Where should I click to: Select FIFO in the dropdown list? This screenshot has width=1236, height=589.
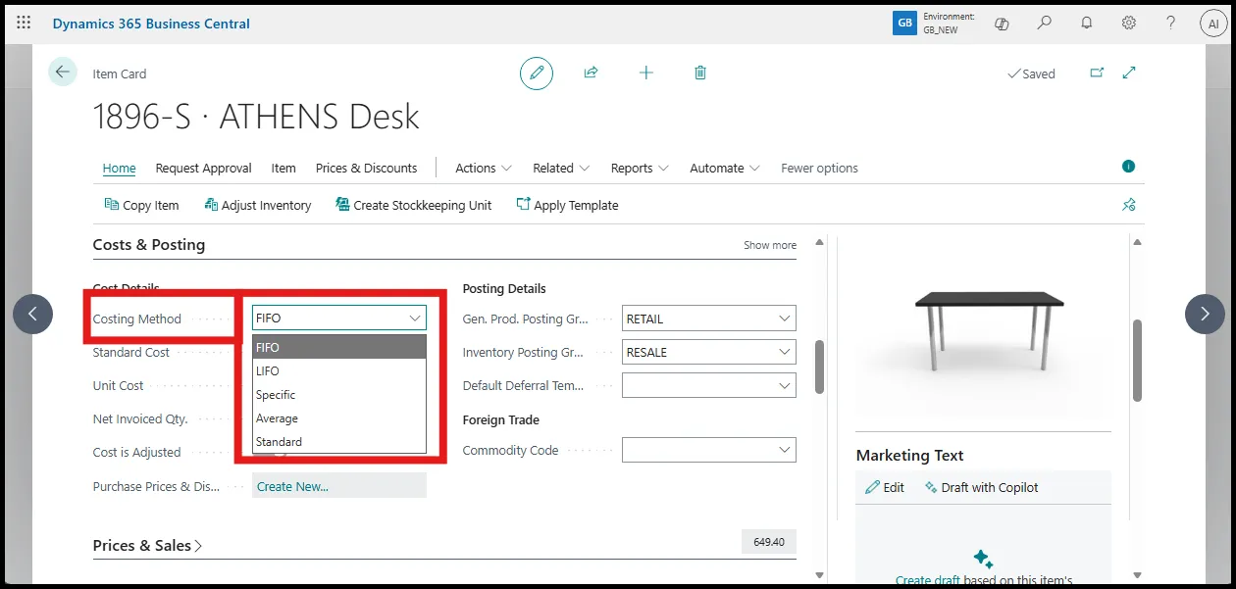[x=339, y=347]
